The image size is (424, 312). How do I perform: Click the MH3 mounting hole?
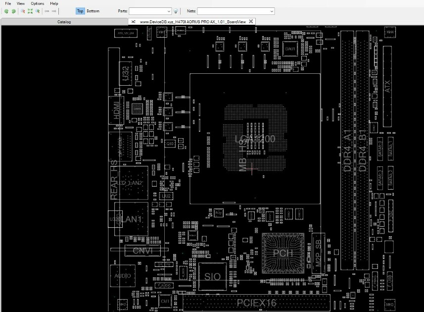tap(390, 305)
